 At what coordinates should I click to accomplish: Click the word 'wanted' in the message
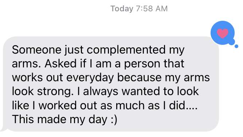141,91
